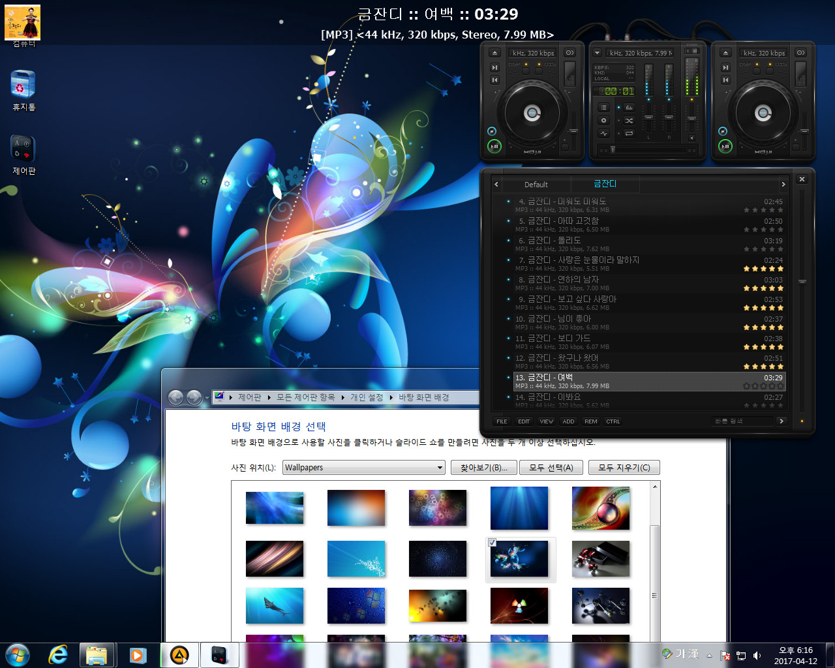
Task: Open the playlist FILE menu
Action: (502, 421)
